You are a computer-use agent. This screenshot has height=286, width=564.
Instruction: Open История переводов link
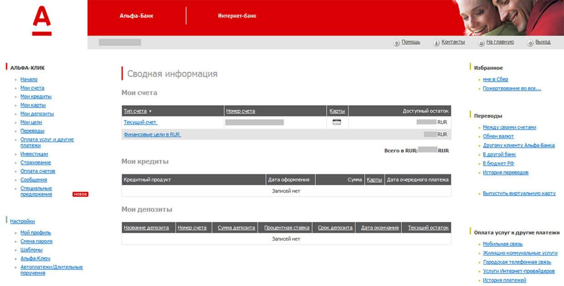506,173
